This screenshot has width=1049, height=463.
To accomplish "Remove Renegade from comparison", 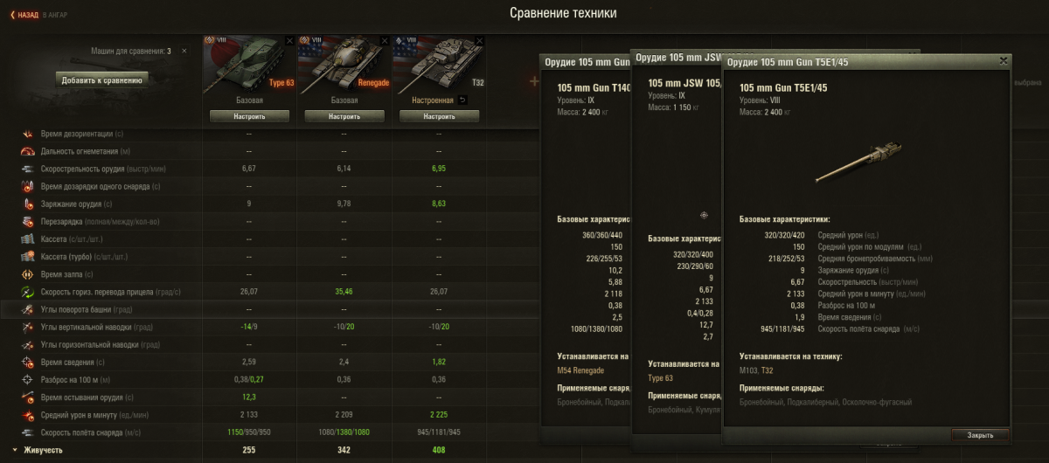I will 385,40.
